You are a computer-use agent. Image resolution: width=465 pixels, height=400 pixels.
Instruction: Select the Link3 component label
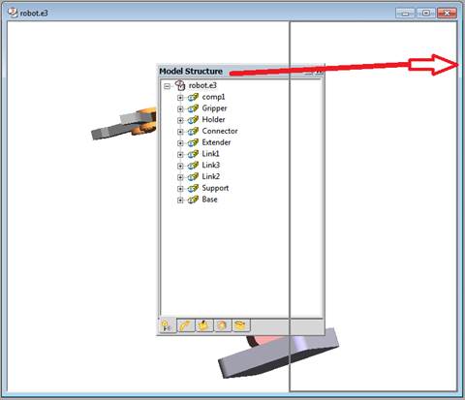coord(210,166)
